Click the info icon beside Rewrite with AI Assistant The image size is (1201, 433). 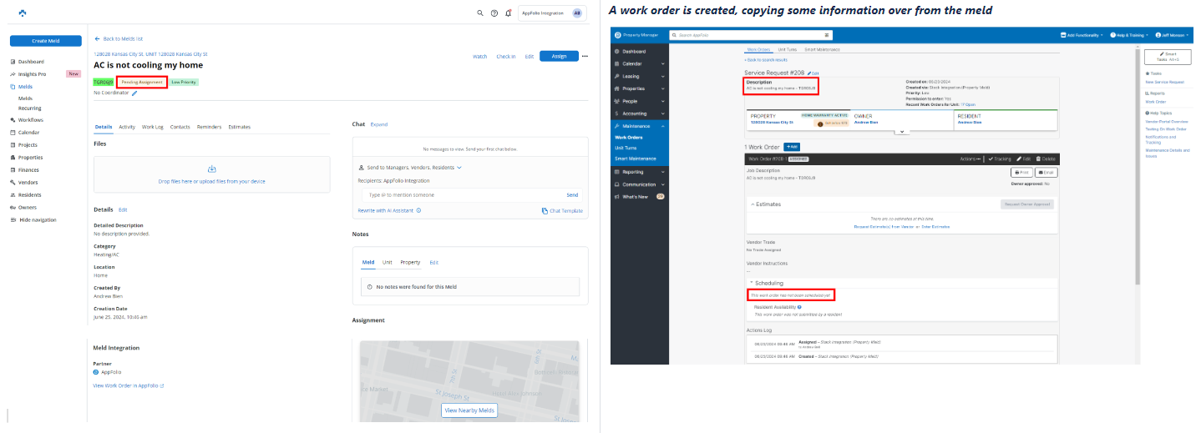pyautogui.click(x=418, y=210)
